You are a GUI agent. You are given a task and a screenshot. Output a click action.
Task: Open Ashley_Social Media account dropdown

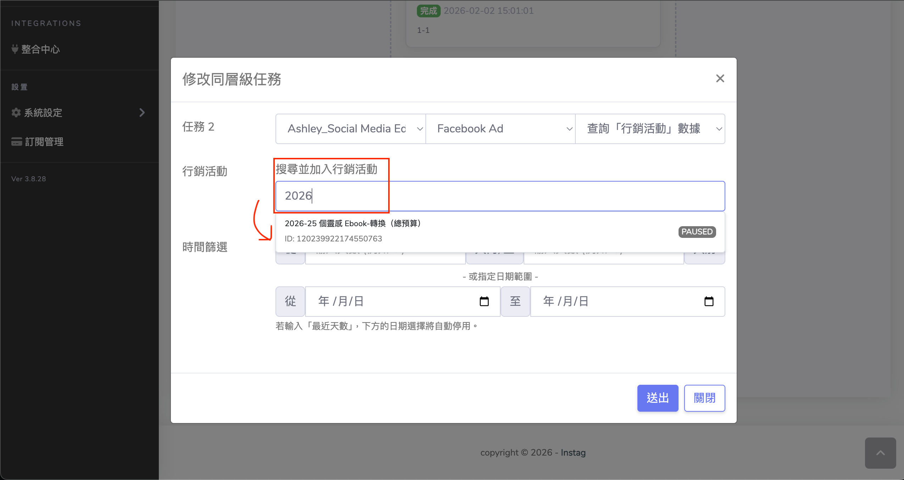350,129
